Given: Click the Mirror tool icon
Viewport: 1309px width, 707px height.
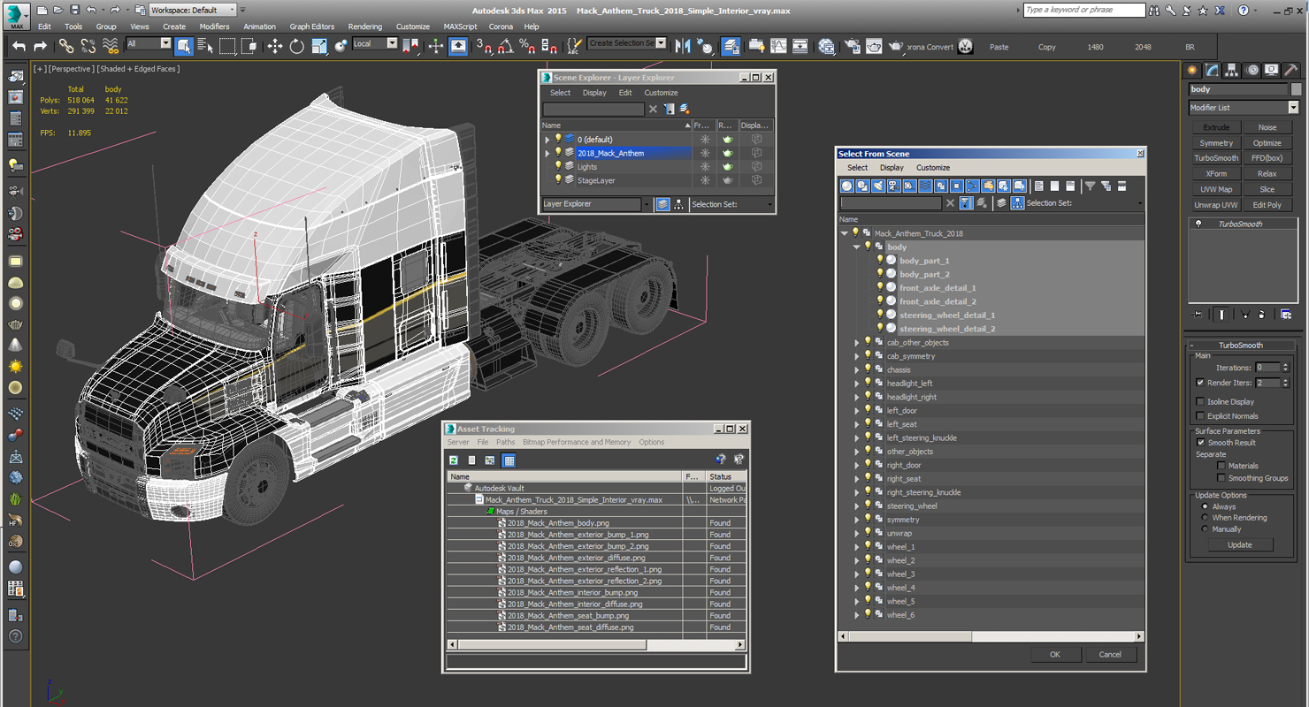Looking at the screenshot, I should tap(683, 47).
